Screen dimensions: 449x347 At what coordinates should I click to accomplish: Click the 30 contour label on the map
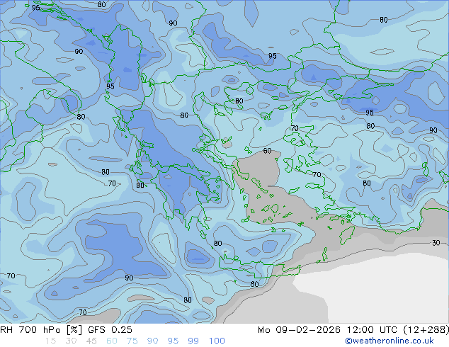tap(436, 243)
